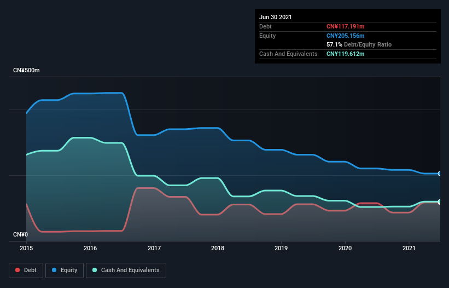
Task: Click the red Debt legend dot
Action: pos(18,270)
